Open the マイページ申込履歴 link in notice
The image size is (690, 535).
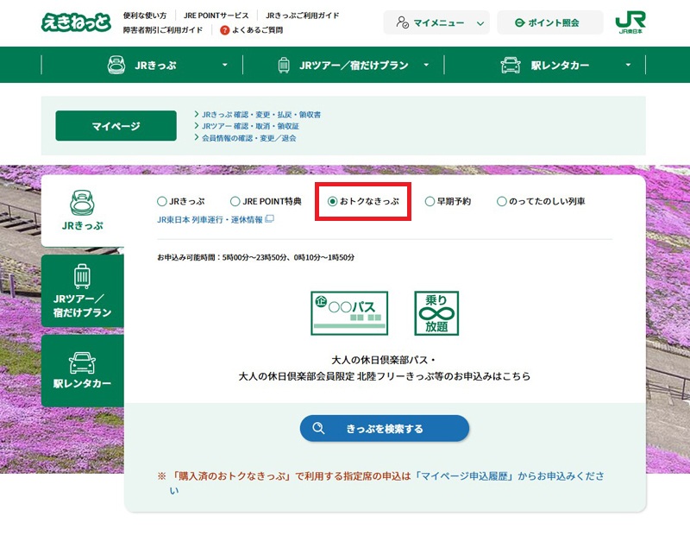point(464,476)
